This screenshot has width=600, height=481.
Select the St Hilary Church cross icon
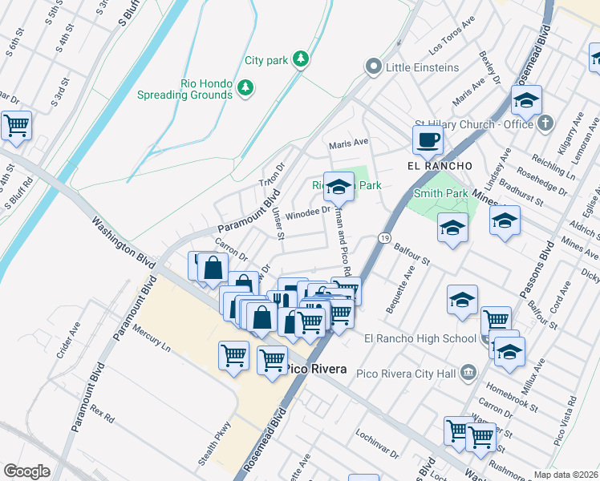click(545, 123)
